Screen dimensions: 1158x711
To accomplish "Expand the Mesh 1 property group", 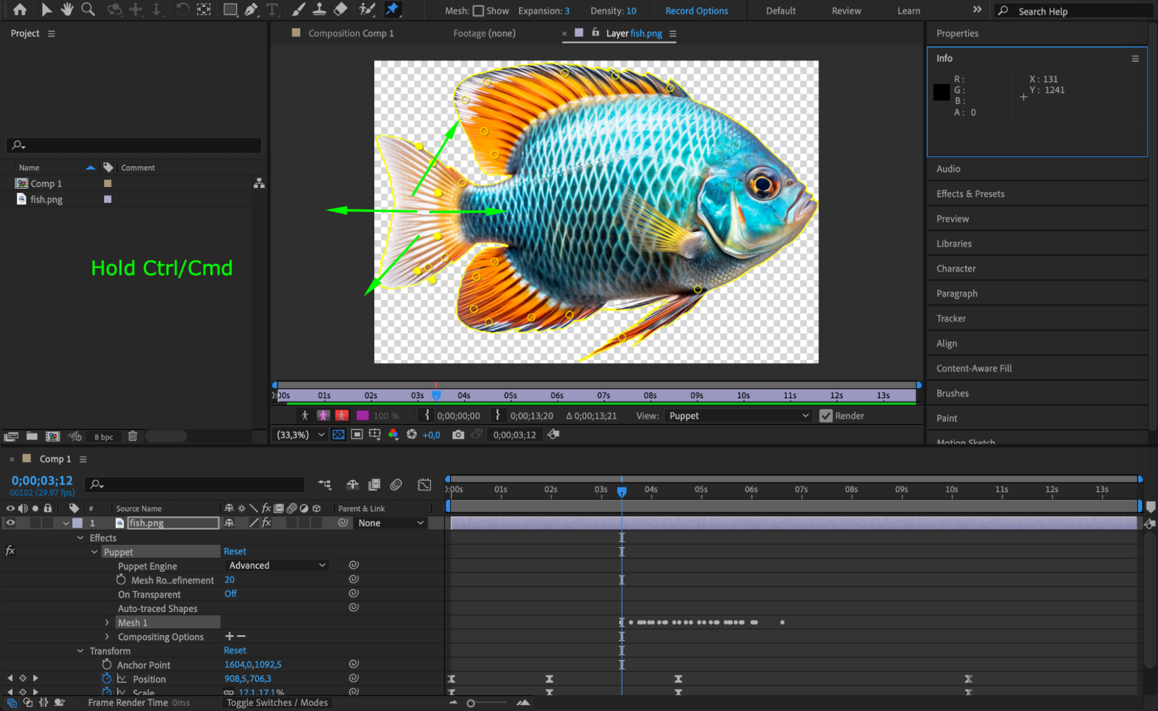I will coord(107,622).
